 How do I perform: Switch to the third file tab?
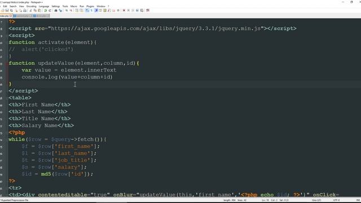click(41, 16)
